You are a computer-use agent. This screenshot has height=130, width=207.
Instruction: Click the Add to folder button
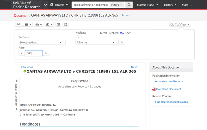pyautogui.click(x=24, y=24)
